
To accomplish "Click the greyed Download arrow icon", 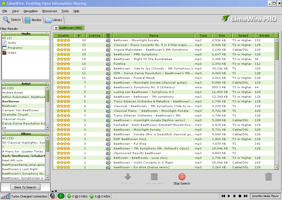I will tap(128, 177).
